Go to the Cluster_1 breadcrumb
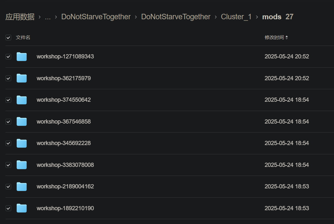Viewport: 334px width, 224px height. [236, 17]
